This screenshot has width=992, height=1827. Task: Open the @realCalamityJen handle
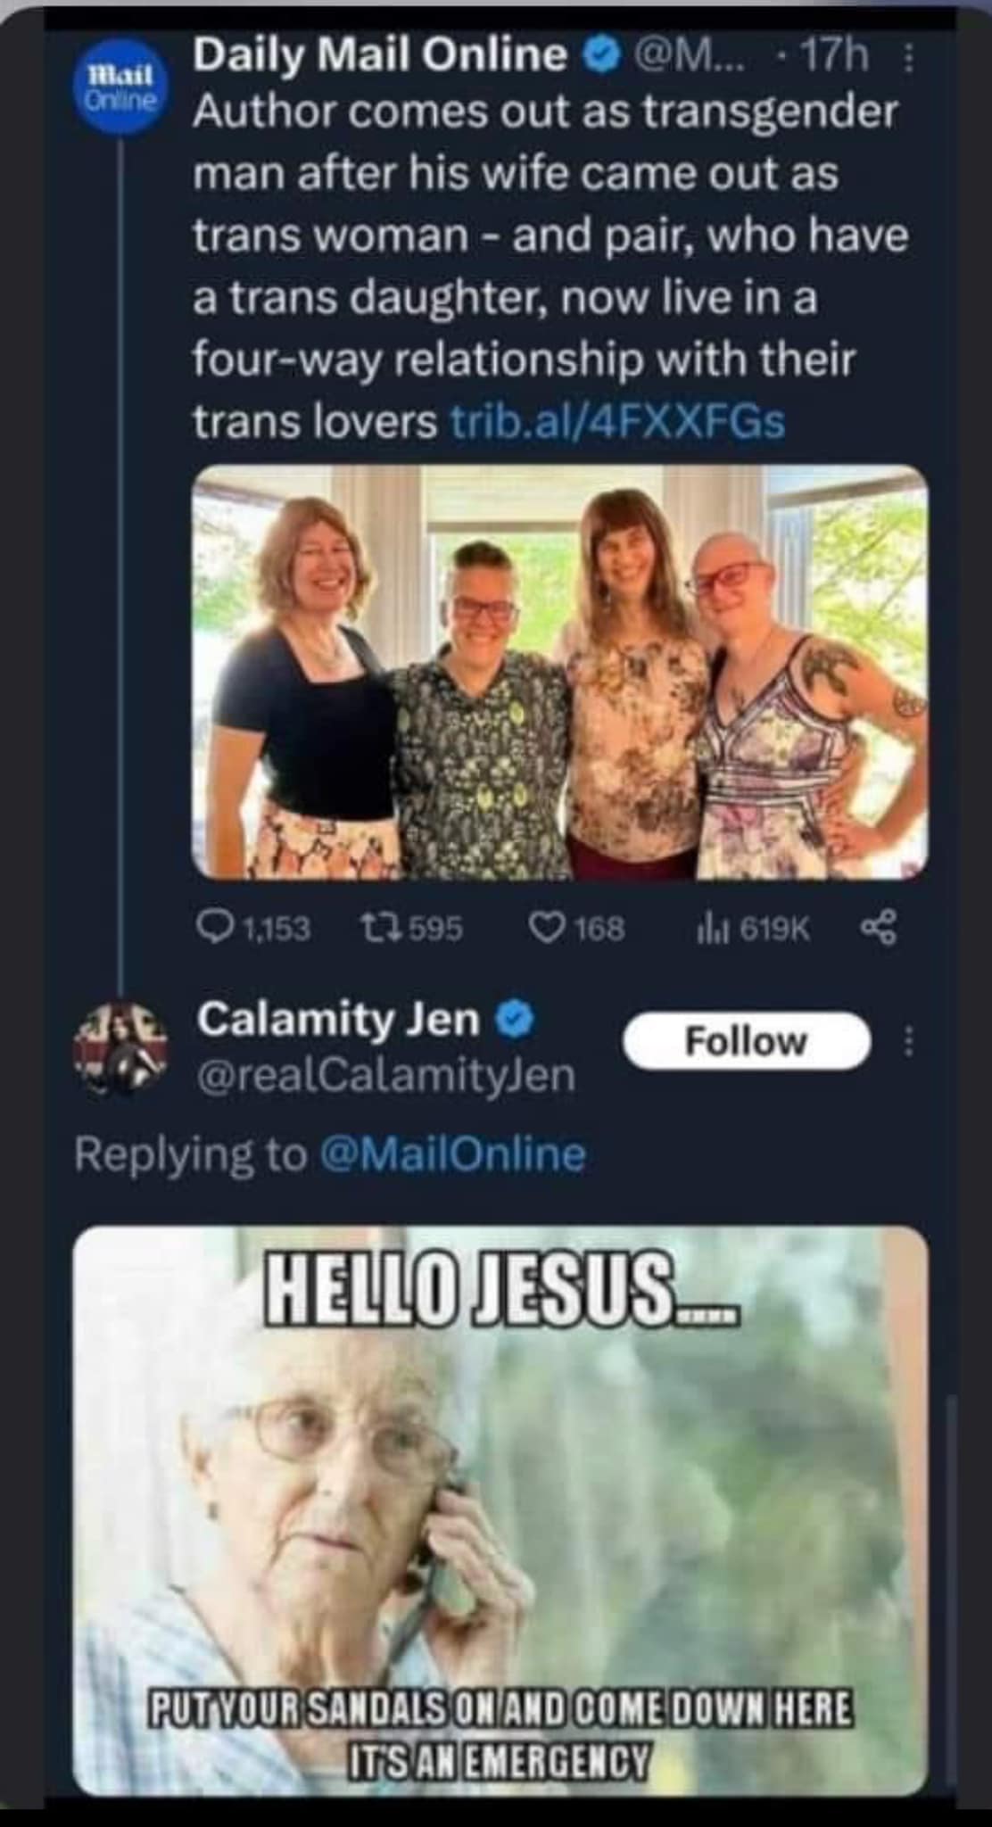tap(386, 1075)
